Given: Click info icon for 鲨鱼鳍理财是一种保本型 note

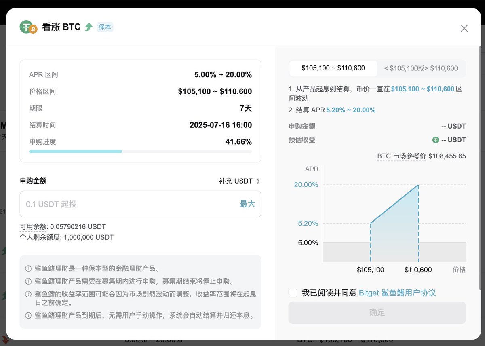Looking at the screenshot, I should (x=28, y=268).
